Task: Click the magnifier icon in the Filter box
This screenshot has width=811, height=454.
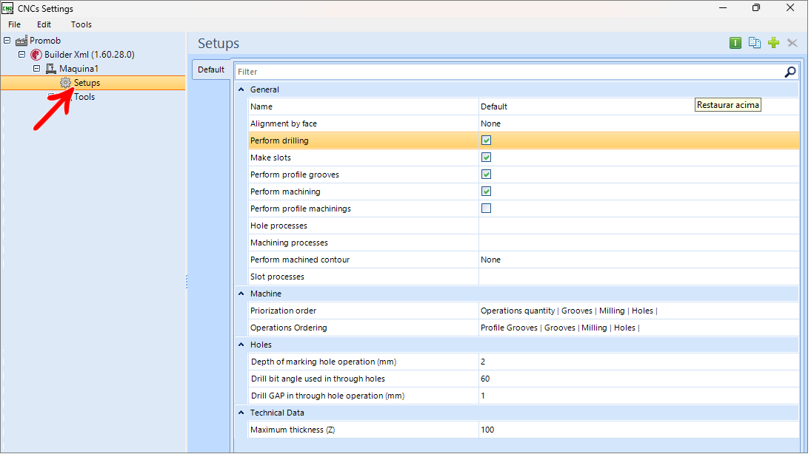Action: click(x=790, y=72)
